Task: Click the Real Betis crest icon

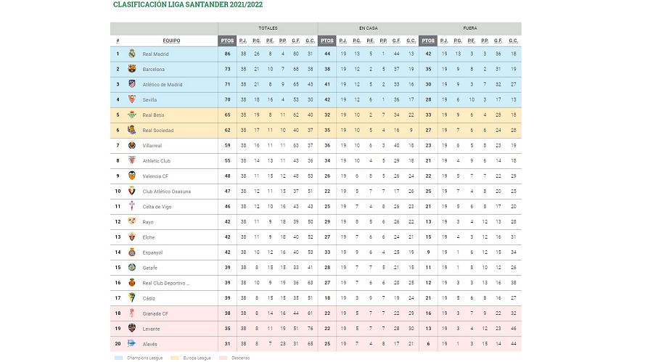Action: (132, 115)
